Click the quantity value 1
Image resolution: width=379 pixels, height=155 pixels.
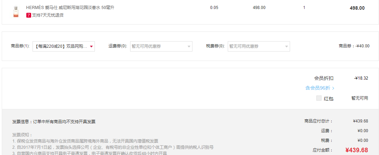click(x=304, y=8)
